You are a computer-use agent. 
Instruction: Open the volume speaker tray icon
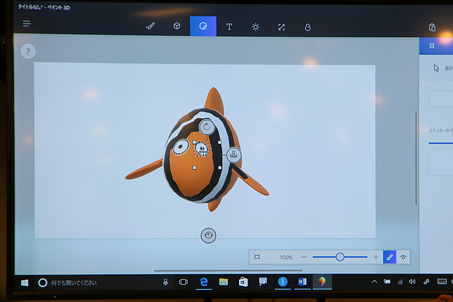[x=412, y=281]
